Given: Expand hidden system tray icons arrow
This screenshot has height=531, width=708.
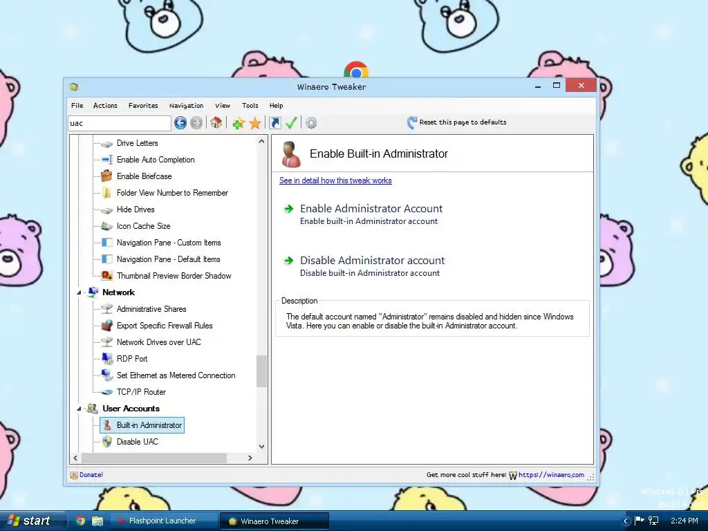Looking at the screenshot, I should click(x=626, y=521).
